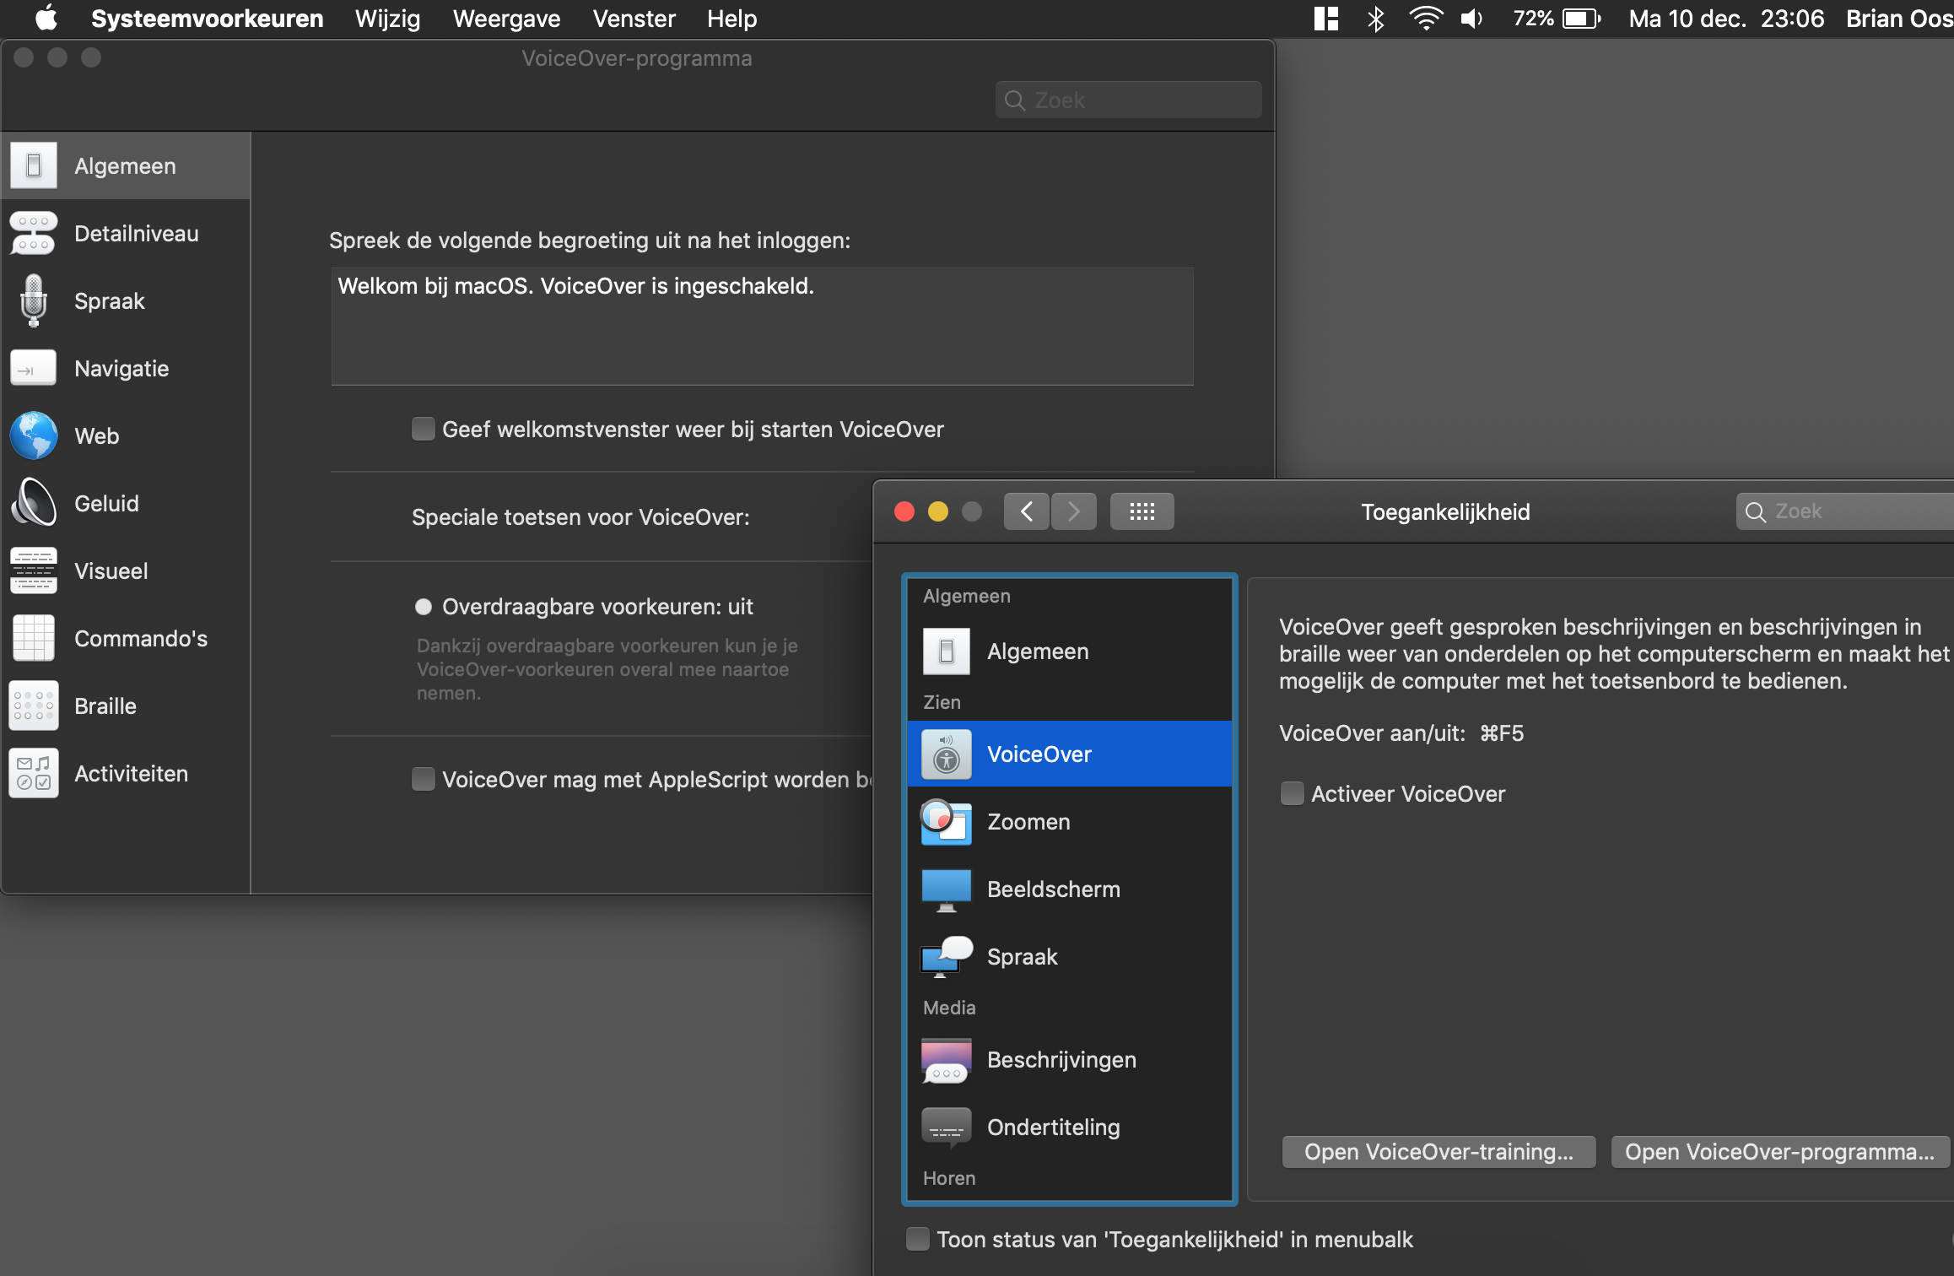Open the window layout menu bar icon
Screen dimensions: 1954x1276
coord(1326,19)
